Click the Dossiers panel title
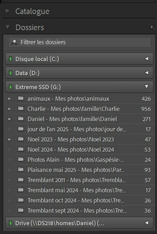The height and width of the screenshot is (234, 157). [x=30, y=27]
